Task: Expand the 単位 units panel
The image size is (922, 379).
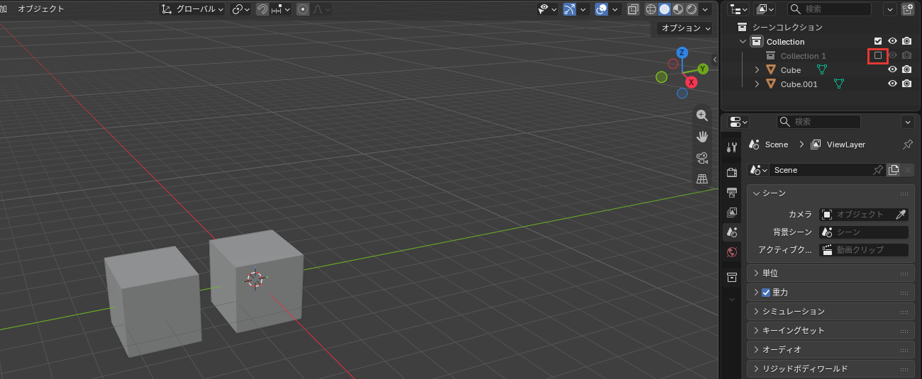Action: point(831,273)
